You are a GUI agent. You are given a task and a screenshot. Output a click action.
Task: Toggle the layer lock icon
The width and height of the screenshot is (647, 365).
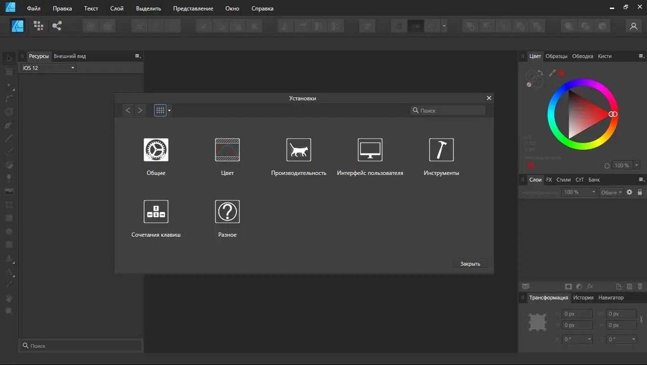click(639, 192)
